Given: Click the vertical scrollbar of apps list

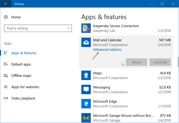Looking at the screenshot, I should pyautogui.click(x=178, y=62).
